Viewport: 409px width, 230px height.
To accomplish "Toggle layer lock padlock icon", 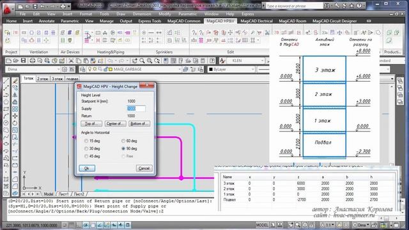I will pyautogui.click(x=105, y=70).
